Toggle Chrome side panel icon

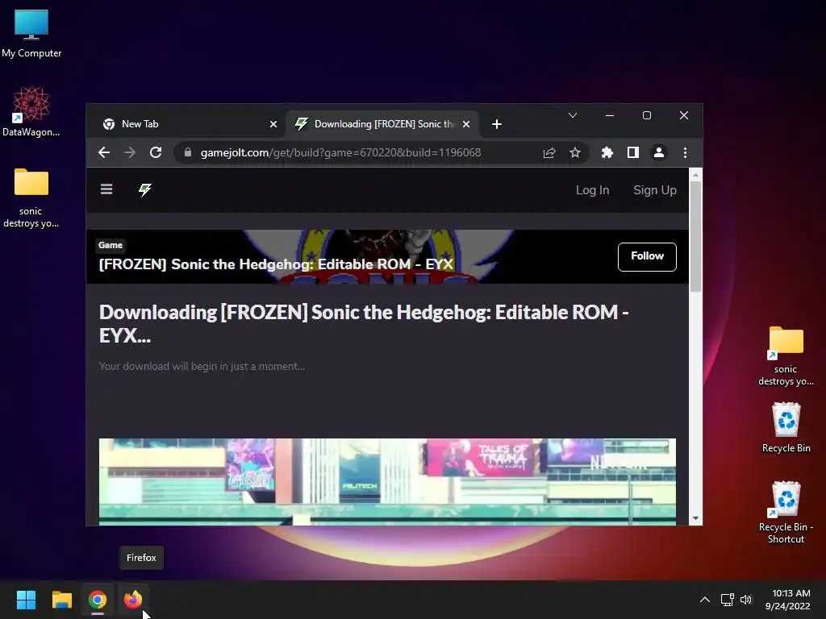[x=632, y=152]
